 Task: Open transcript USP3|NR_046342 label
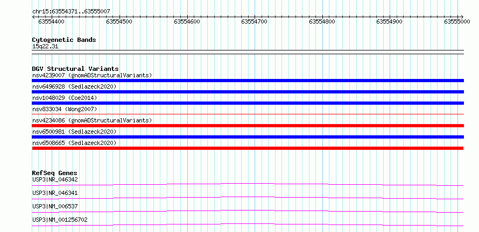click(55, 179)
